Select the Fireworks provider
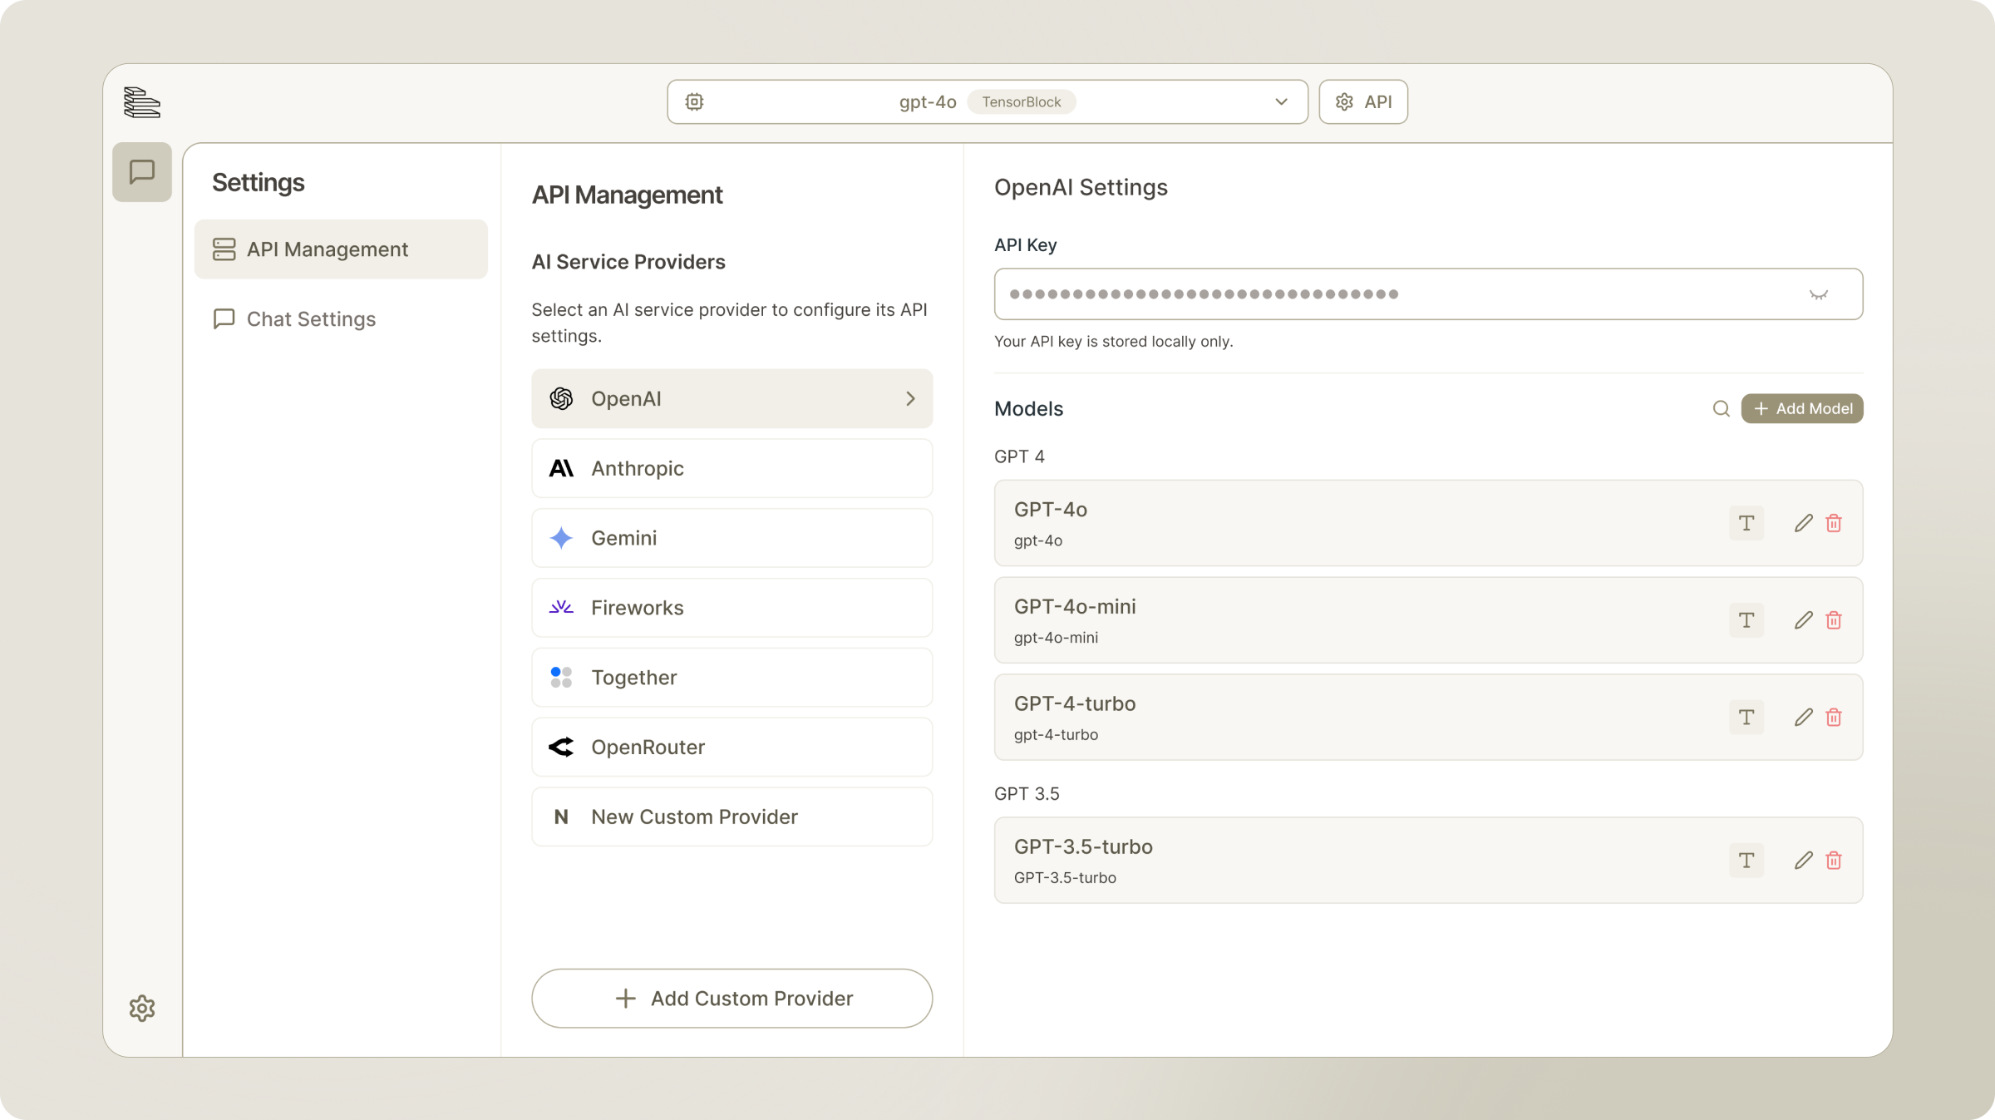1995x1120 pixels. tap(731, 608)
